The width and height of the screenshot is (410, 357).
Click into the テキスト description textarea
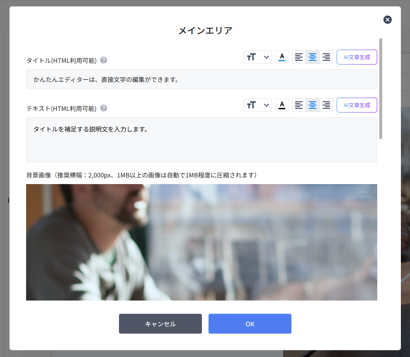click(x=201, y=140)
